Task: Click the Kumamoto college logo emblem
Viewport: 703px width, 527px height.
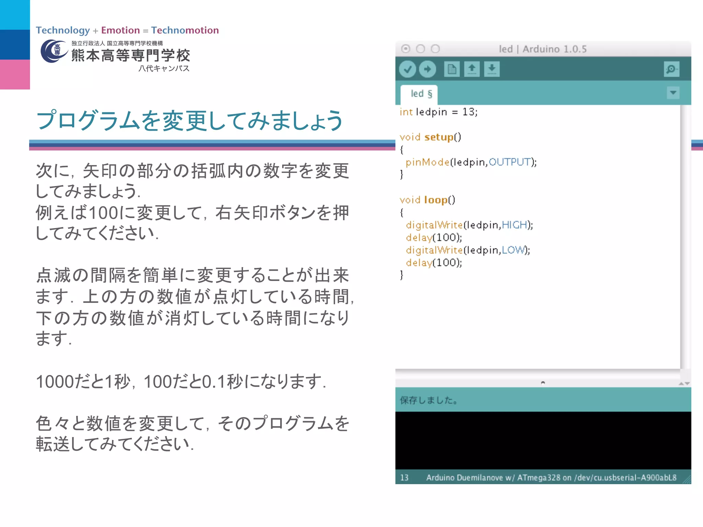Action: (x=53, y=51)
